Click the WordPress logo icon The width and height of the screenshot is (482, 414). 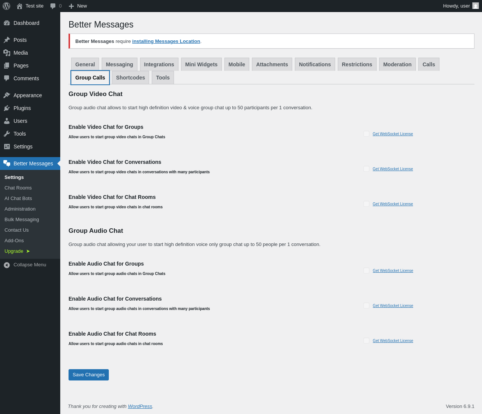pos(6,6)
